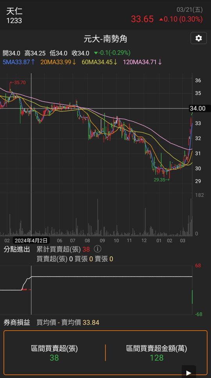Tap the 35.70 high price marker

click(x=18, y=83)
